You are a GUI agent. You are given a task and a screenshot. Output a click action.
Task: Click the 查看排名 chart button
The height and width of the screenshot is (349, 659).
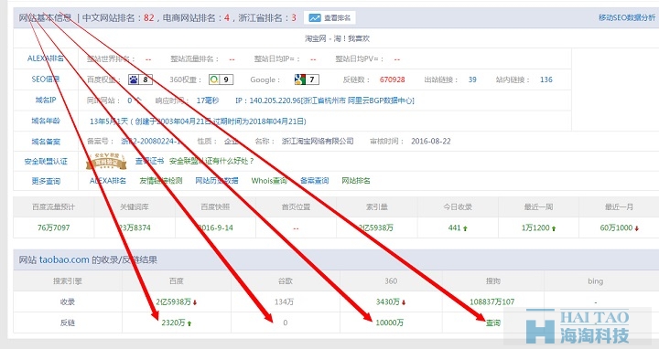[x=329, y=17]
